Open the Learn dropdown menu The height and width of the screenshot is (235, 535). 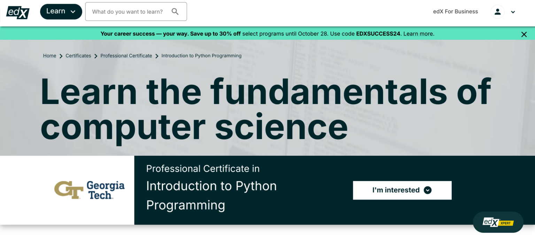pos(61,11)
